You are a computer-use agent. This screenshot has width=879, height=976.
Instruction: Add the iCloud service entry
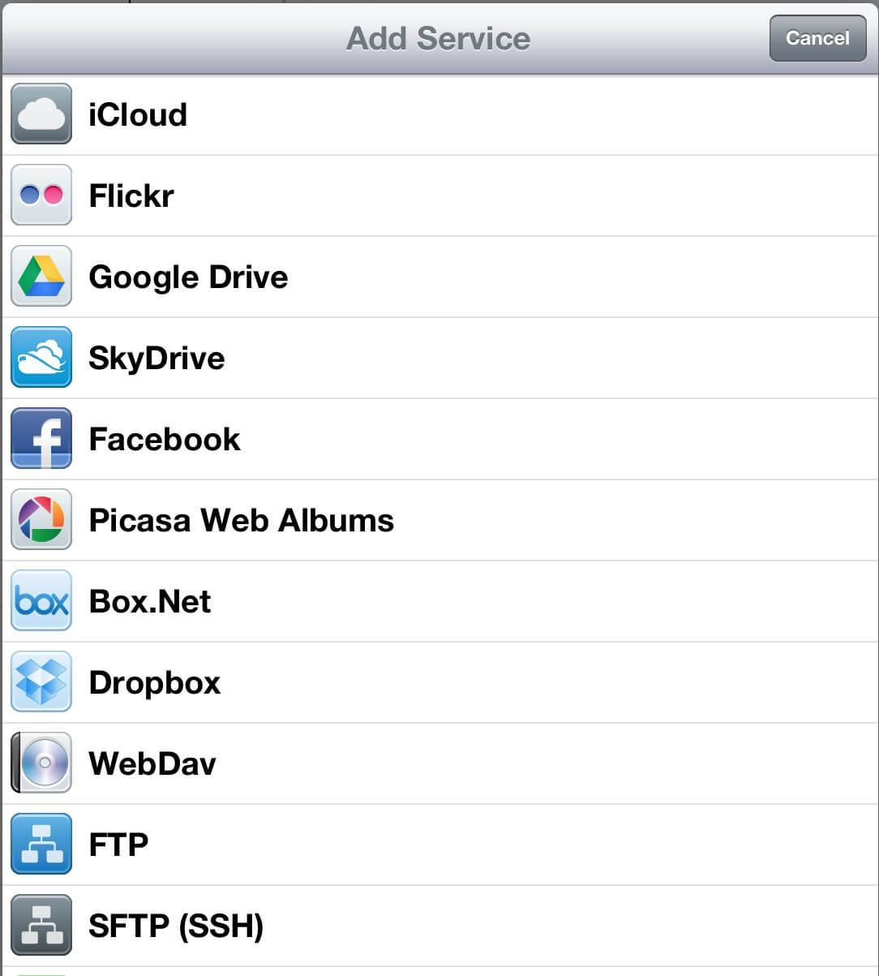439,114
